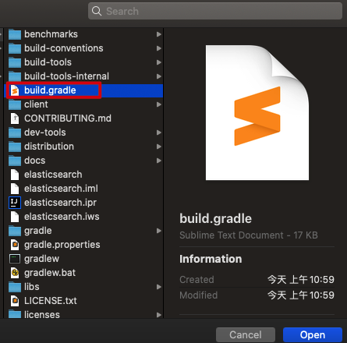
Task: Click the IntelliJ icon beside elasticsearch.ipr
Action: point(15,203)
